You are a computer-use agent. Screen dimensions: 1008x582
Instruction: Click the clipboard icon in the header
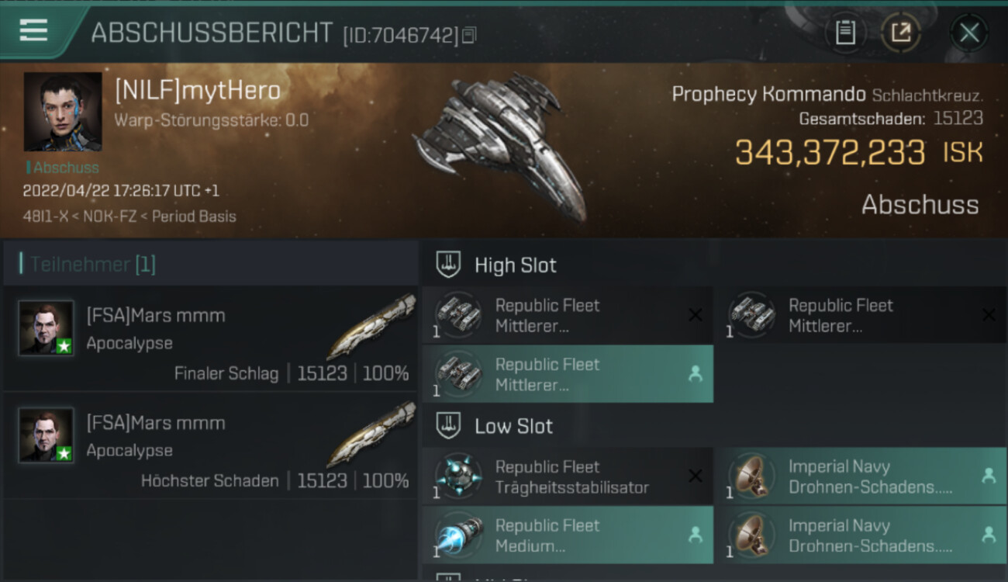point(845,33)
